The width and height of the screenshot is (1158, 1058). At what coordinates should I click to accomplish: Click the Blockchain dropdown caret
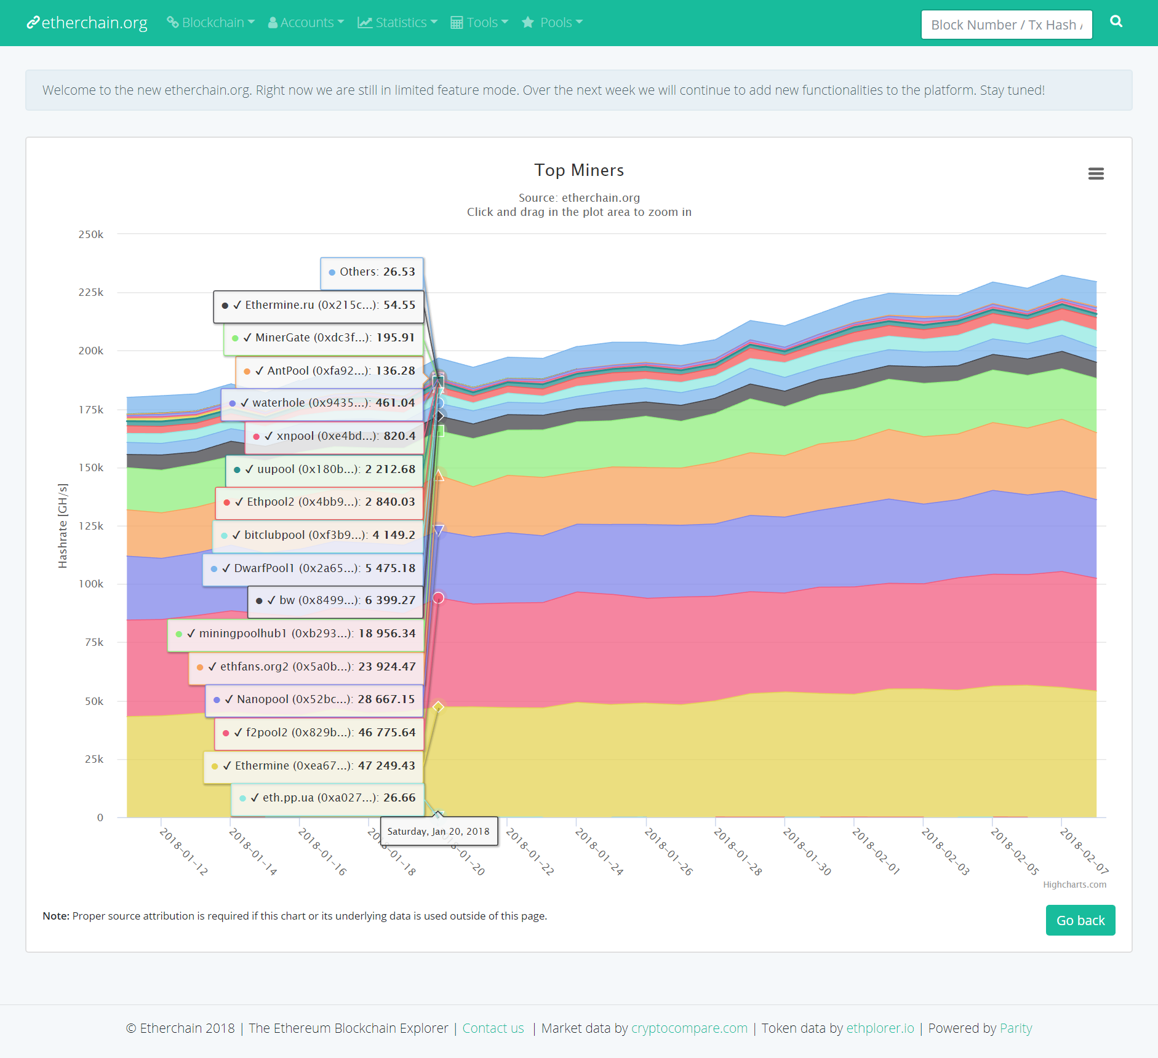pyautogui.click(x=251, y=22)
